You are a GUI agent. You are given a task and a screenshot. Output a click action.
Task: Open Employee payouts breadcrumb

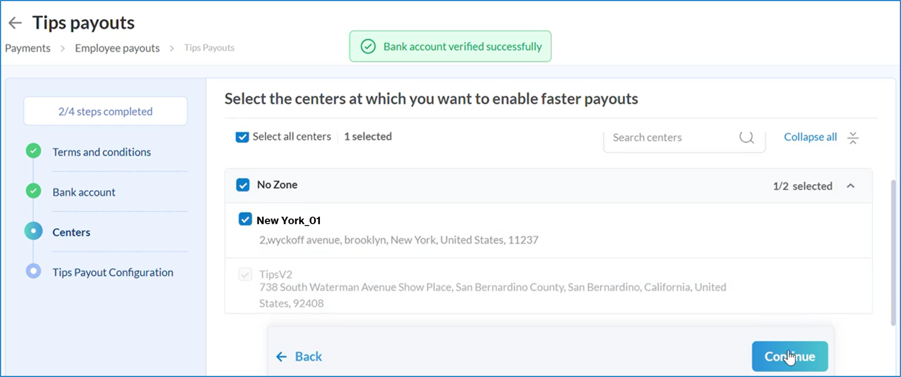tap(117, 48)
